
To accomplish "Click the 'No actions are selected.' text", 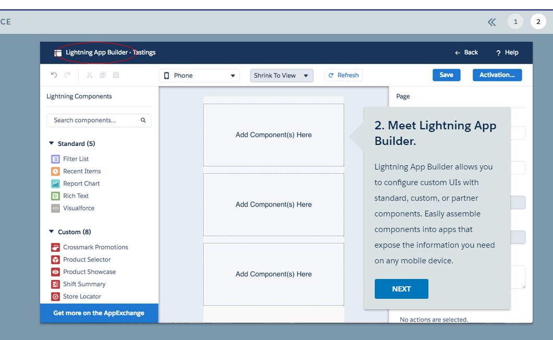I will [434, 320].
